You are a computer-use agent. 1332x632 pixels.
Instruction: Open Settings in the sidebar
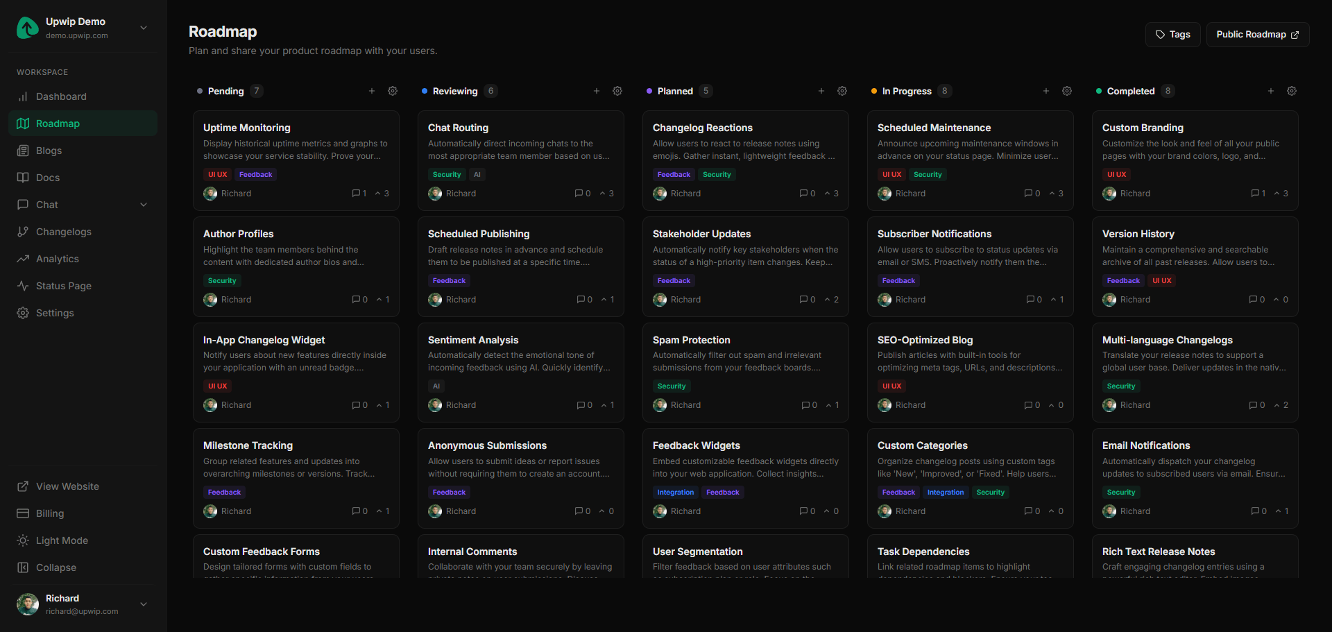(83, 313)
